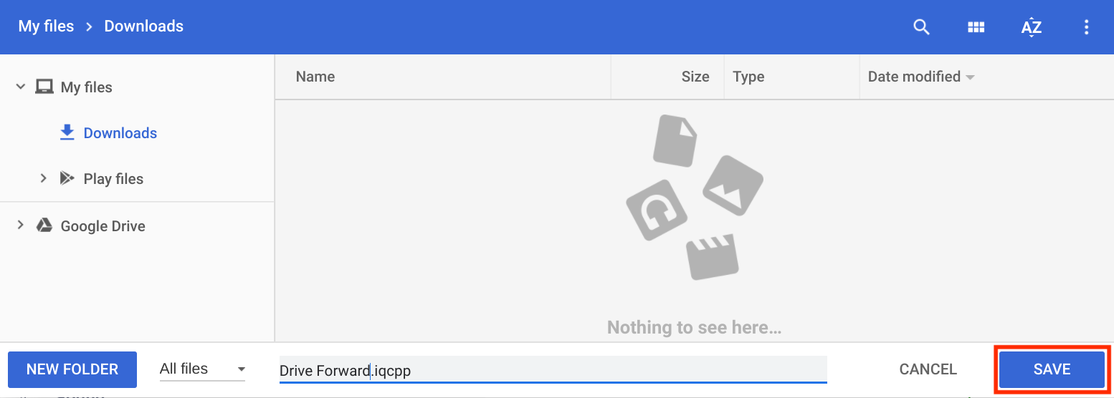Click the Google Drive triangle icon

tap(44, 226)
